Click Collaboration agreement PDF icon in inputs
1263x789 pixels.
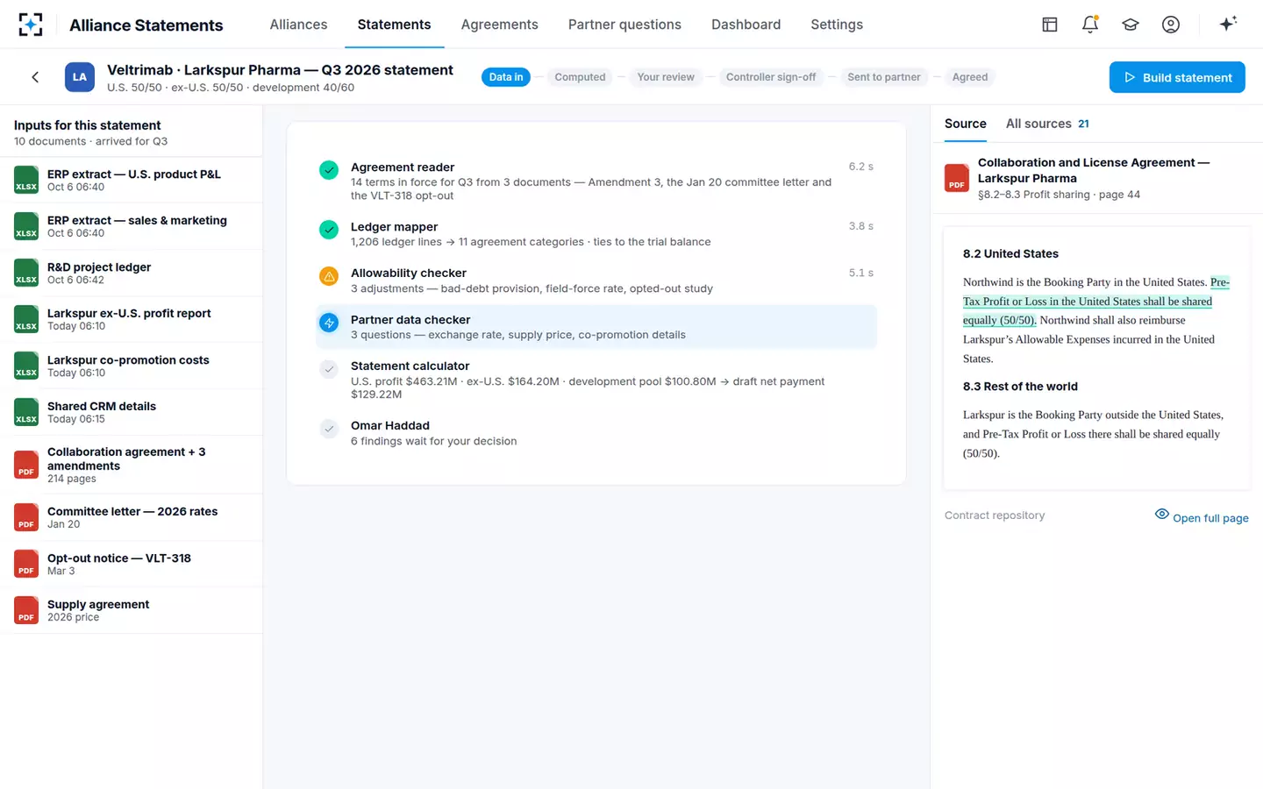(26, 465)
